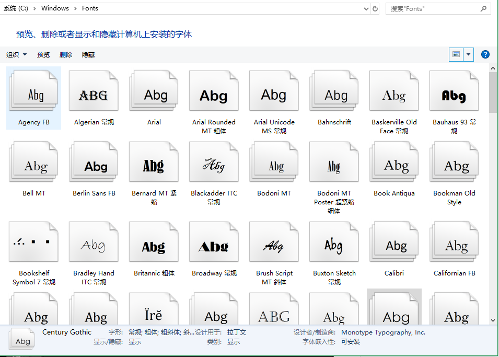Select the Calibri font family icon
499x357 pixels.
(x=394, y=241)
